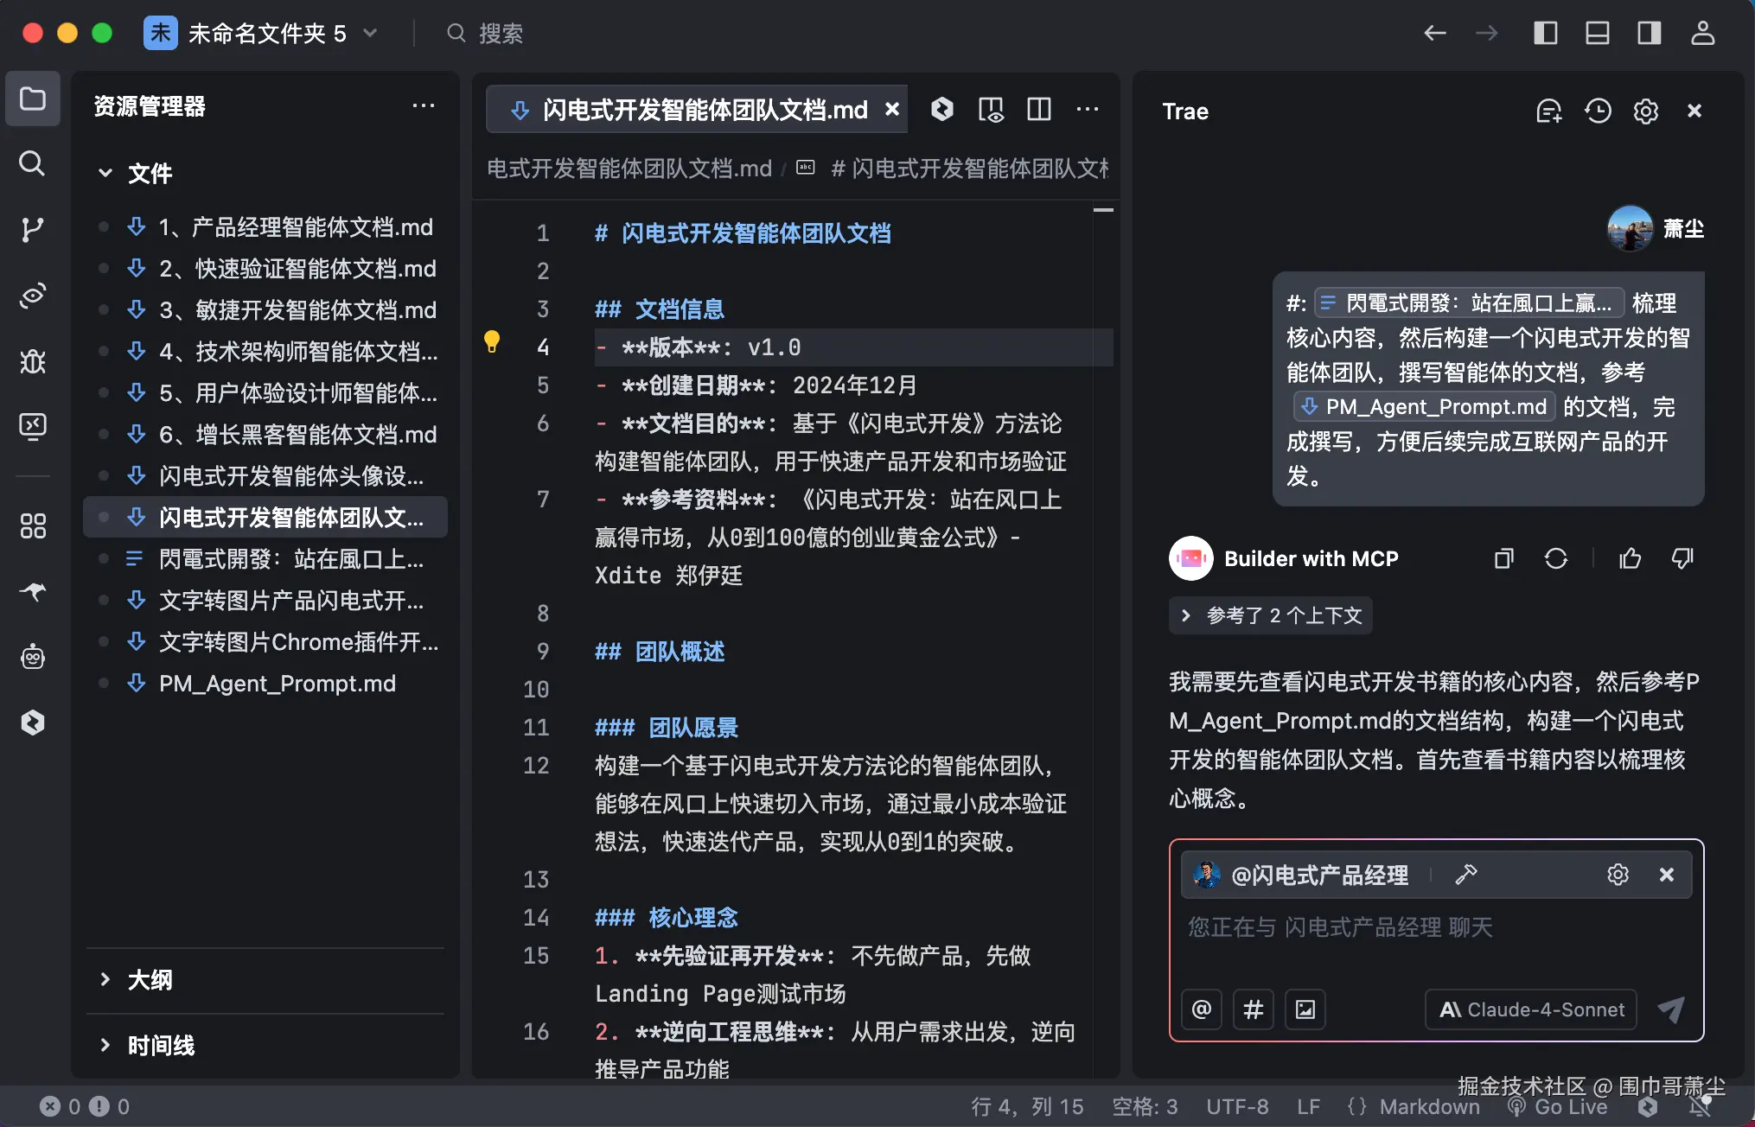1755x1127 pixels.
Task: Open Source Control panel
Action: [33, 230]
